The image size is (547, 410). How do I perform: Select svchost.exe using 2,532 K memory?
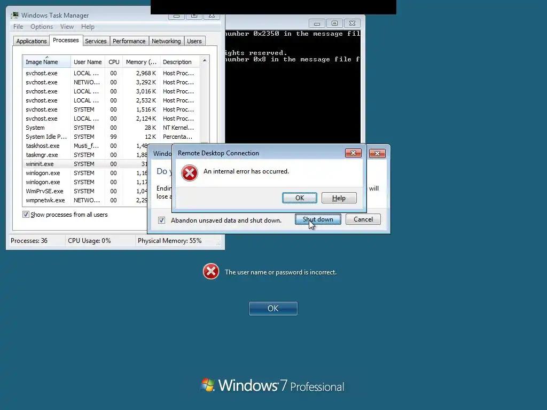click(111, 100)
